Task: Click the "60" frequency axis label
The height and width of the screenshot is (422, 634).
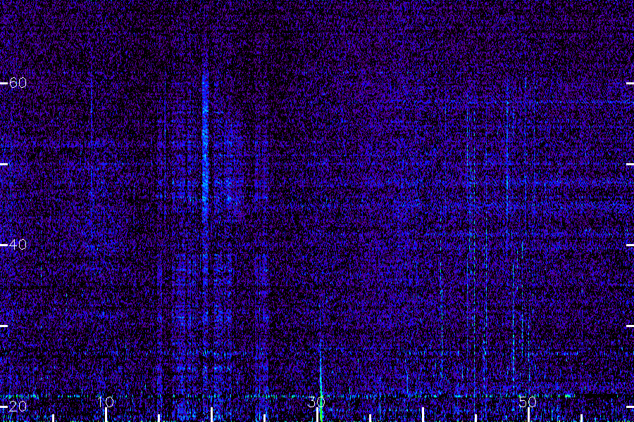Action: pyautogui.click(x=18, y=83)
